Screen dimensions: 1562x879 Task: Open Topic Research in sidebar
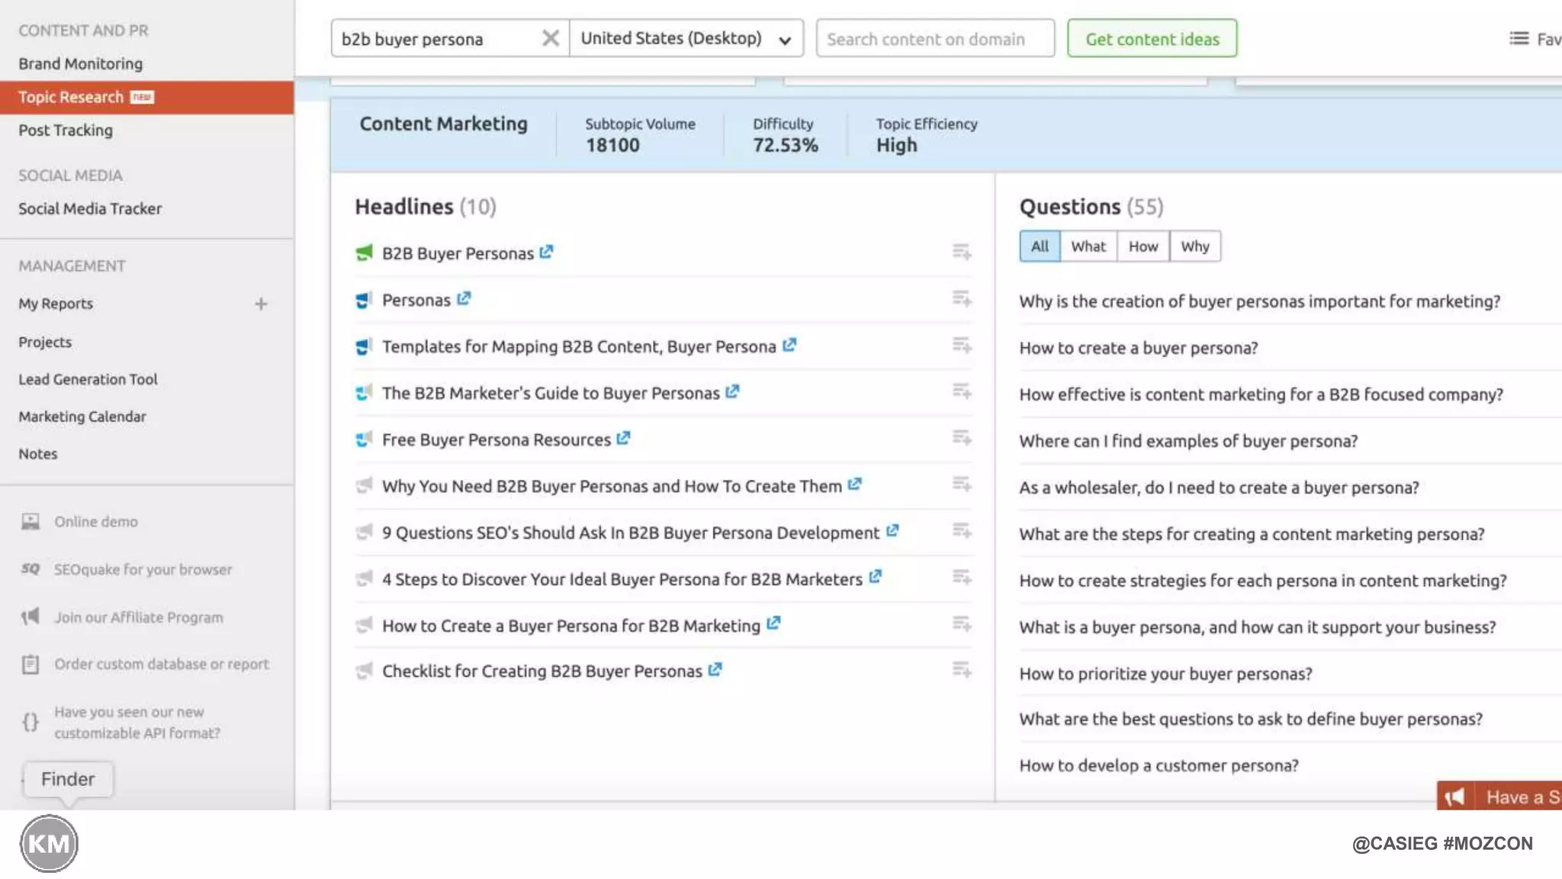click(x=71, y=97)
